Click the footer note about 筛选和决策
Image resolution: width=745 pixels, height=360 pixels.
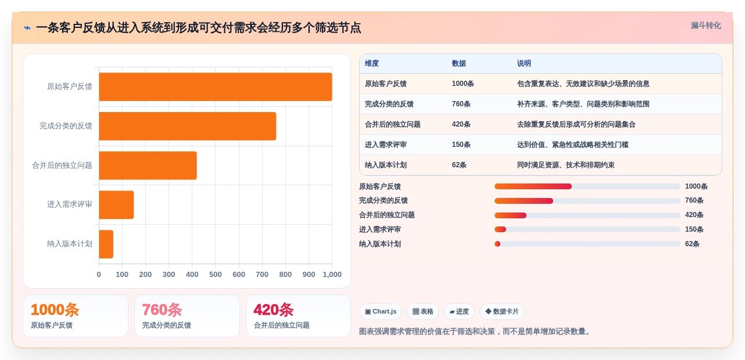tap(476, 332)
